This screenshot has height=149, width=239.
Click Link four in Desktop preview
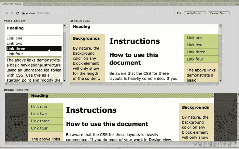(45, 128)
